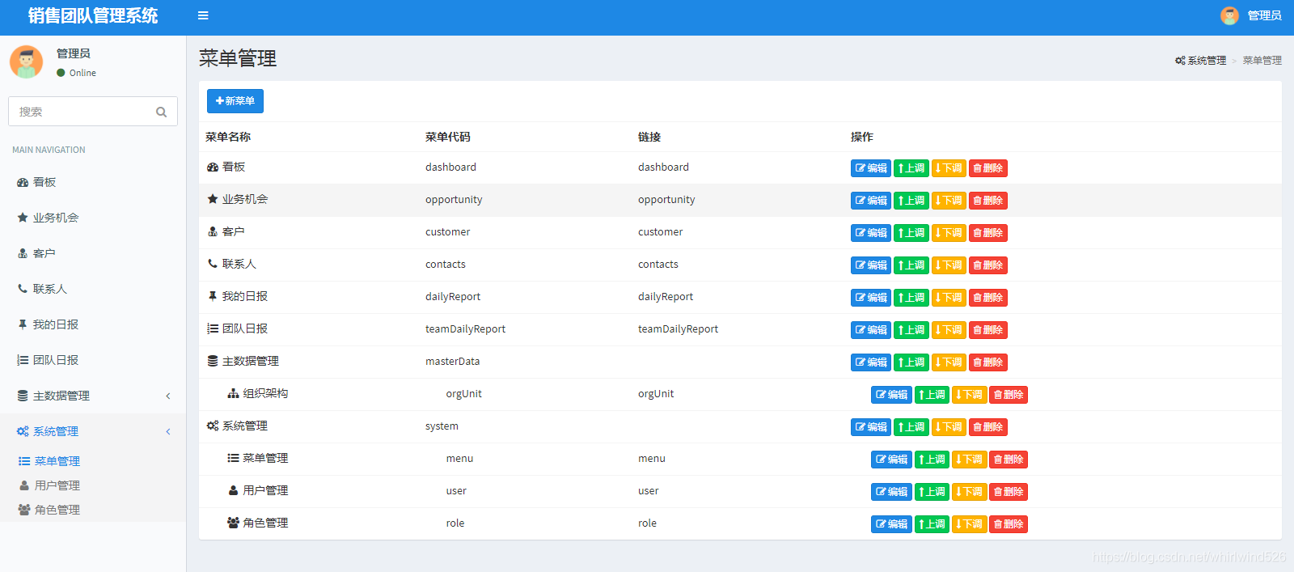Edit the 用户管理 user row

click(x=891, y=492)
